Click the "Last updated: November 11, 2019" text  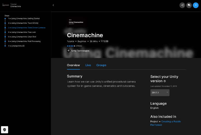tap(164, 86)
